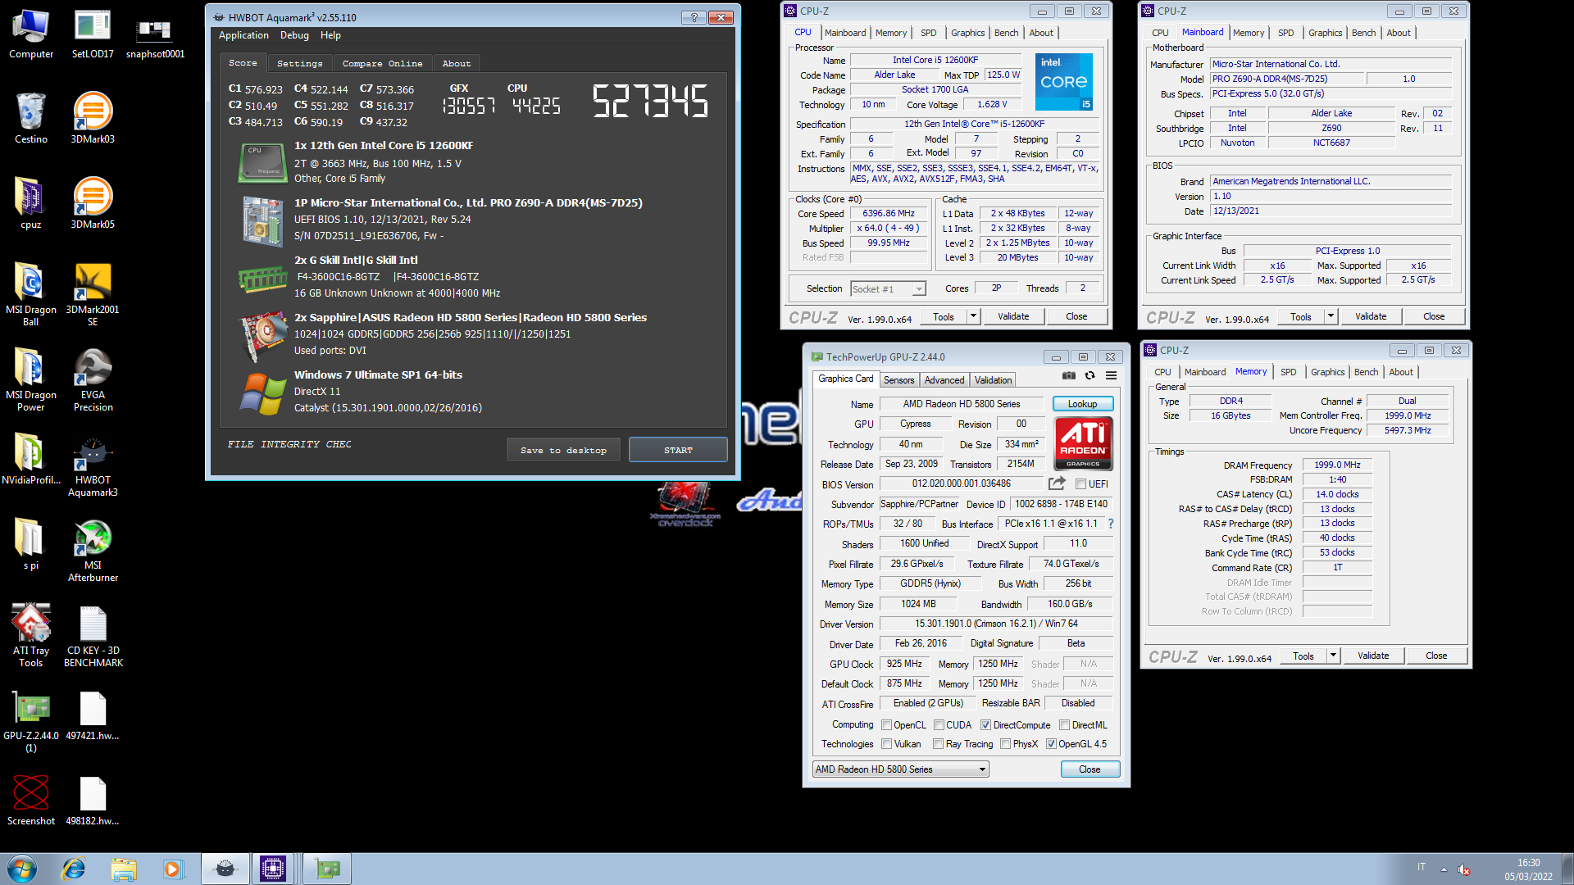The image size is (1574, 885).
Task: Open the SetLOD17 desktop icon
Action: point(93,34)
